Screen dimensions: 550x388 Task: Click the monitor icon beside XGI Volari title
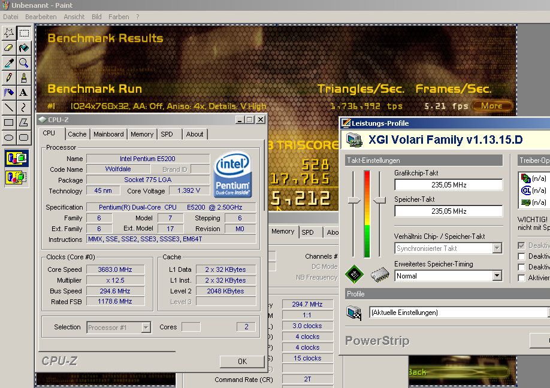click(354, 140)
